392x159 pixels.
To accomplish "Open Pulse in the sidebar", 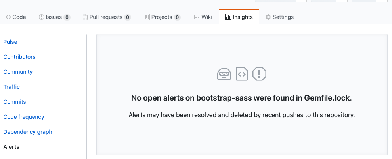I will 43,42.
